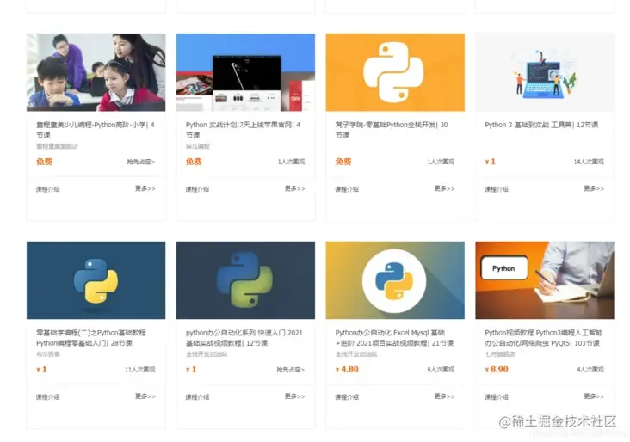The image size is (630, 442).
Task: Click 更多>> on the python办公自动化系列 12节课 card
Action: click(294, 396)
